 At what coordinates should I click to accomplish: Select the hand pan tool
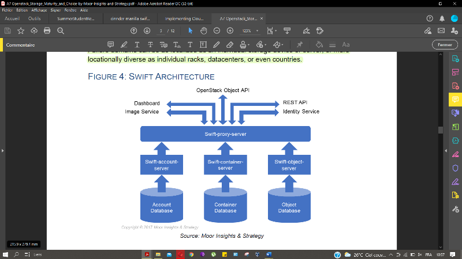click(x=203, y=31)
